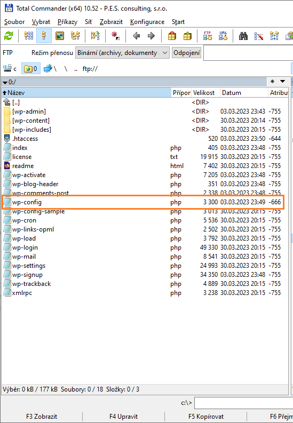293x423 pixels.
Task: Open the Soubor menu
Action: (x=14, y=22)
